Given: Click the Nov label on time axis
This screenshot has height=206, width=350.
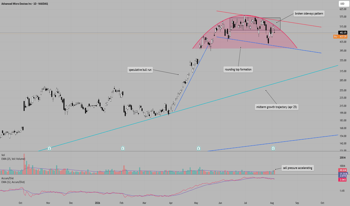Looking at the screenshot, I should click(48, 203).
